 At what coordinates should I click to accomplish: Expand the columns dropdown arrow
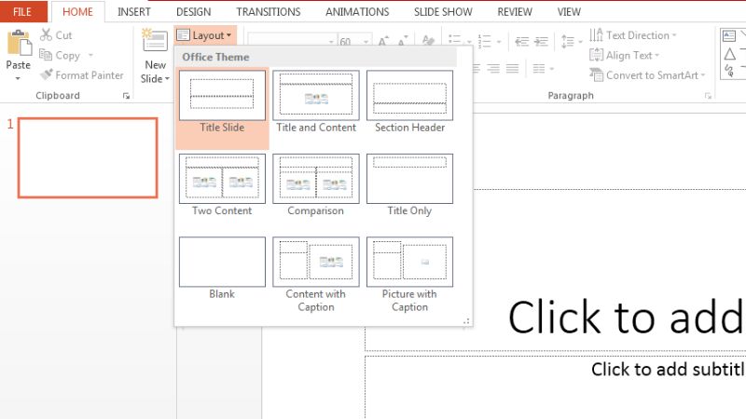click(552, 69)
